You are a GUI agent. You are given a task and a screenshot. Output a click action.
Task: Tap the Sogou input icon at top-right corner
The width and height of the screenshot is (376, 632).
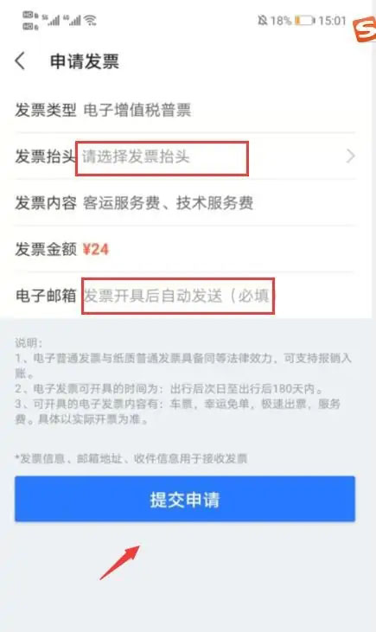[x=365, y=29]
